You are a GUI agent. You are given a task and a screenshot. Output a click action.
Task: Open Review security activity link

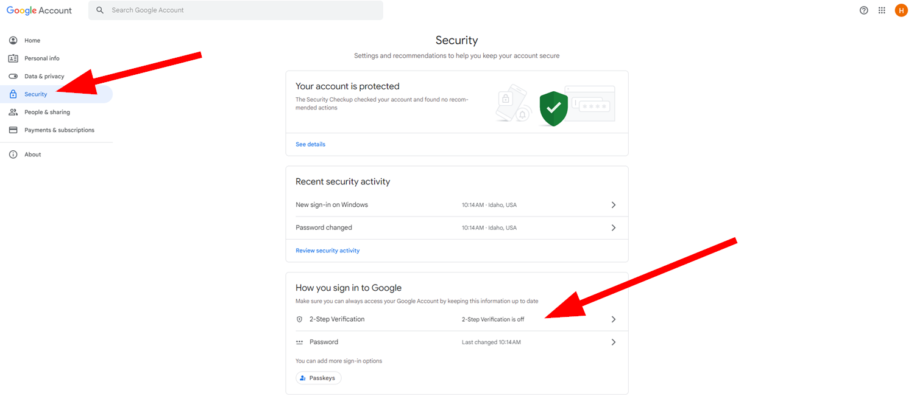tap(328, 251)
